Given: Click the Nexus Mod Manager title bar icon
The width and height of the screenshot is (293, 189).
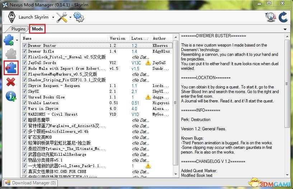Looking at the screenshot, I should pos(5,5).
